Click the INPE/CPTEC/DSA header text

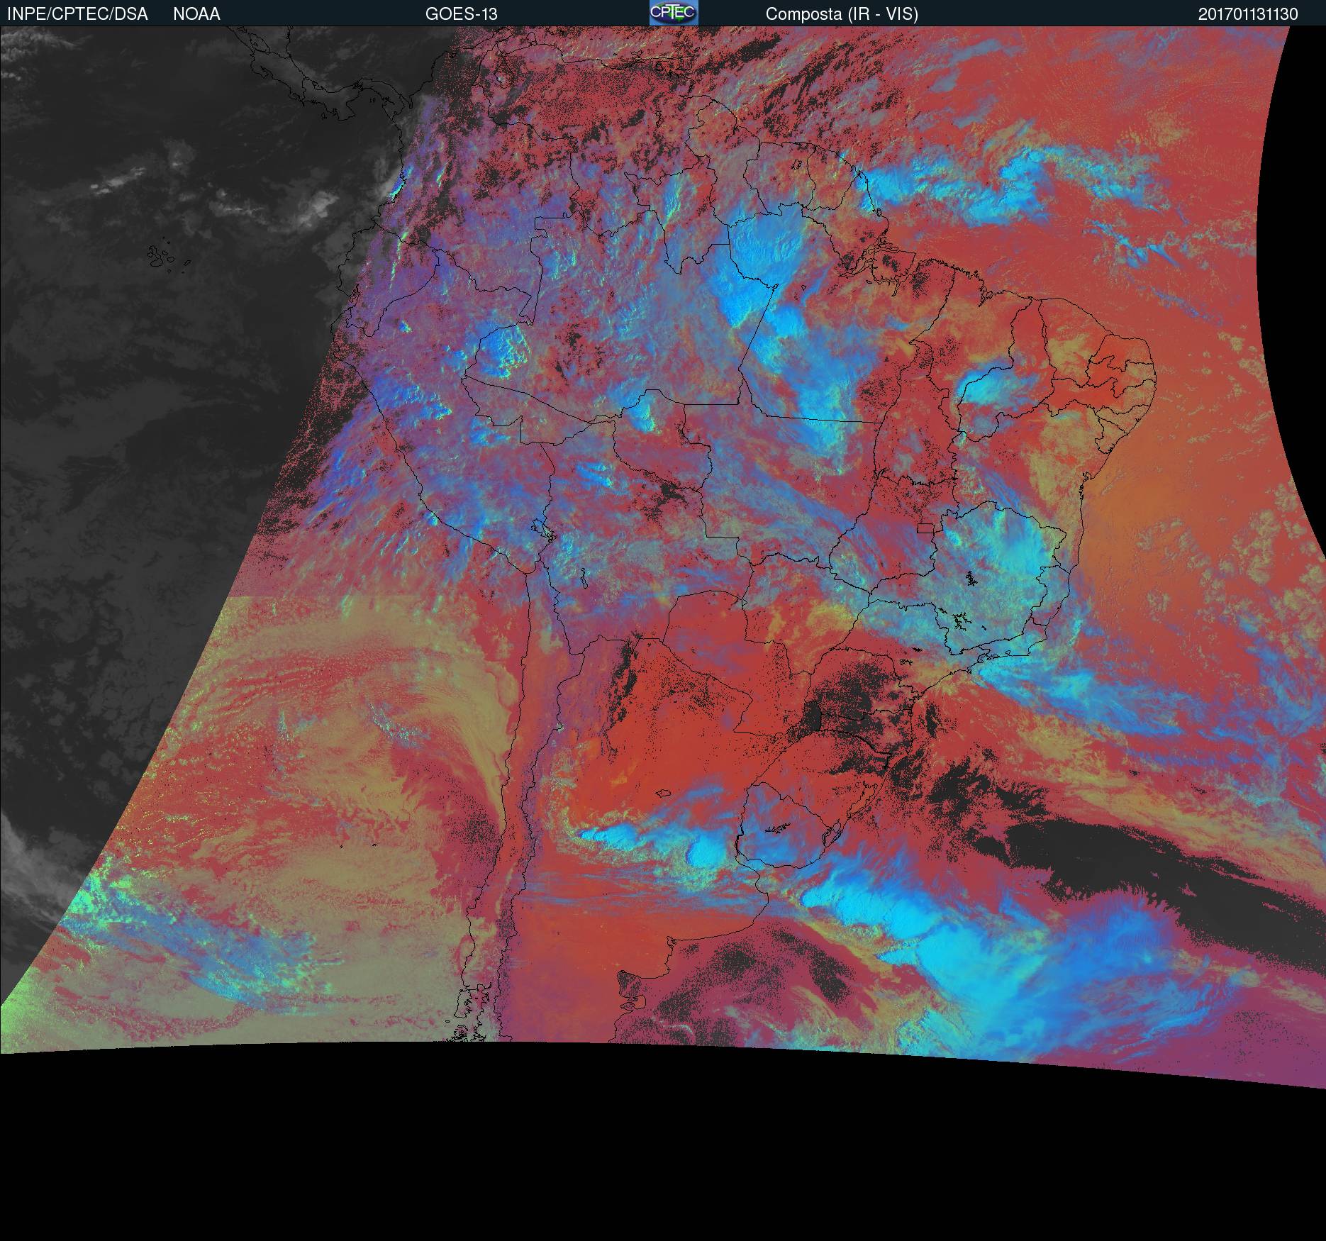click(x=77, y=14)
